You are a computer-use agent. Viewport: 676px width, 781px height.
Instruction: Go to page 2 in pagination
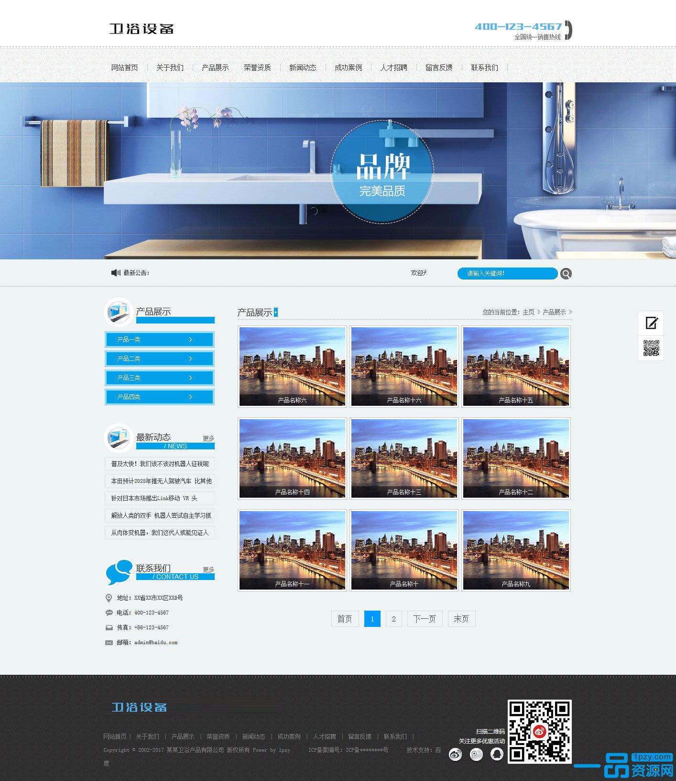pos(393,619)
